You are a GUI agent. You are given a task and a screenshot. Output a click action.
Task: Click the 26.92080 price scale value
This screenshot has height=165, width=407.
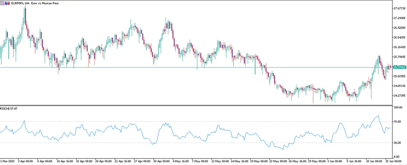pyautogui.click(x=400, y=28)
